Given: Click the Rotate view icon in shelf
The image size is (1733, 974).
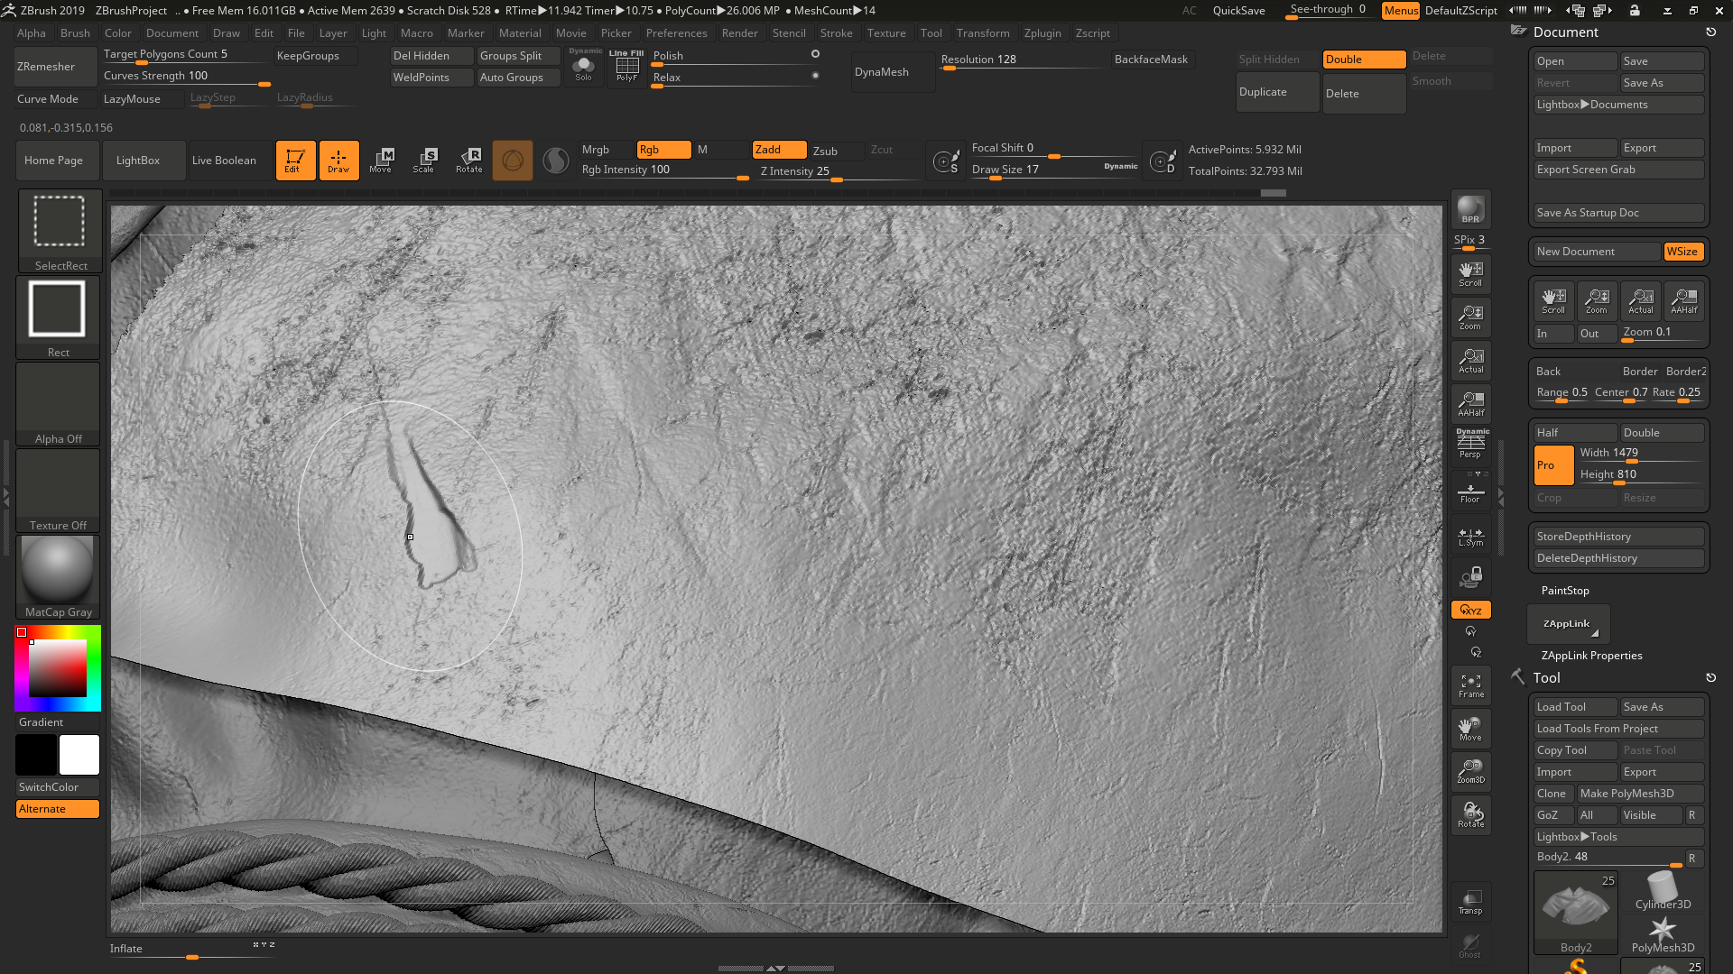Looking at the screenshot, I should (1470, 815).
